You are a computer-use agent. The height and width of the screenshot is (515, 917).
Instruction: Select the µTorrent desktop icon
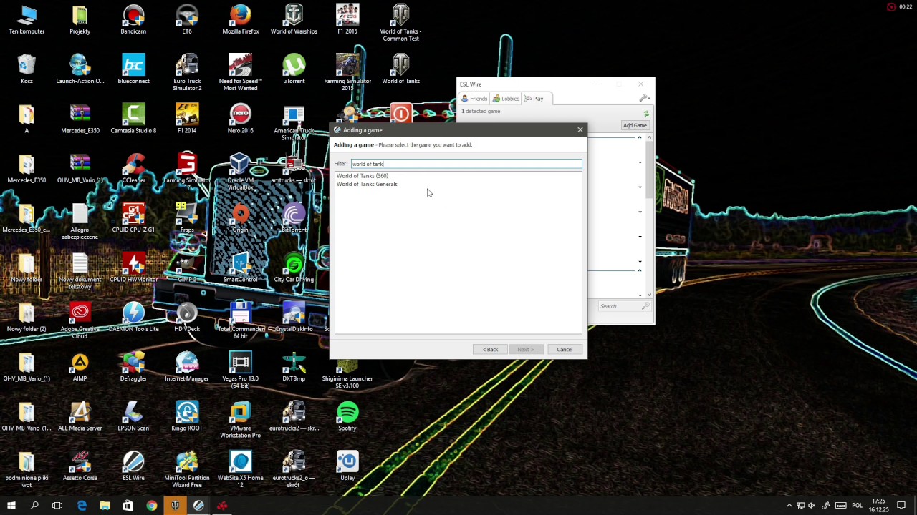[294, 69]
